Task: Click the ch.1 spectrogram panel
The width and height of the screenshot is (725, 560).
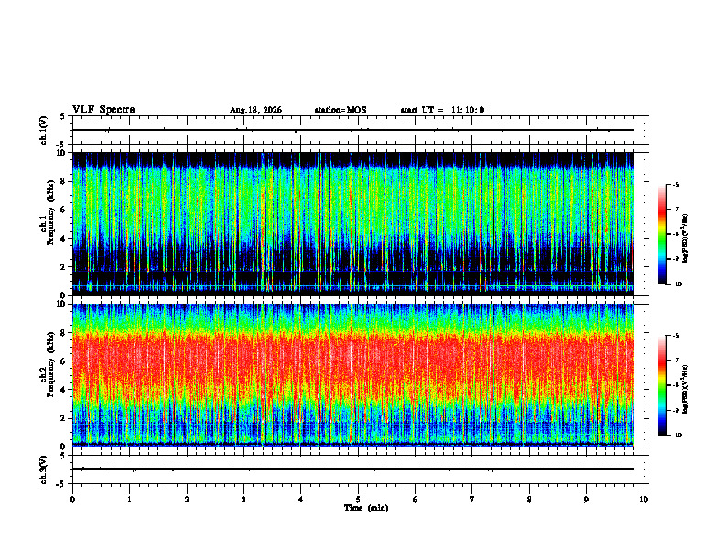Action: (x=353, y=223)
